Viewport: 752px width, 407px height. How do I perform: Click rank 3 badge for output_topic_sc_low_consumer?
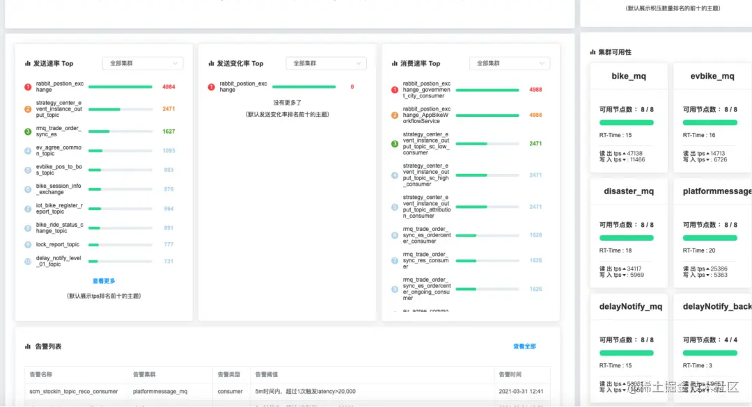(x=395, y=144)
